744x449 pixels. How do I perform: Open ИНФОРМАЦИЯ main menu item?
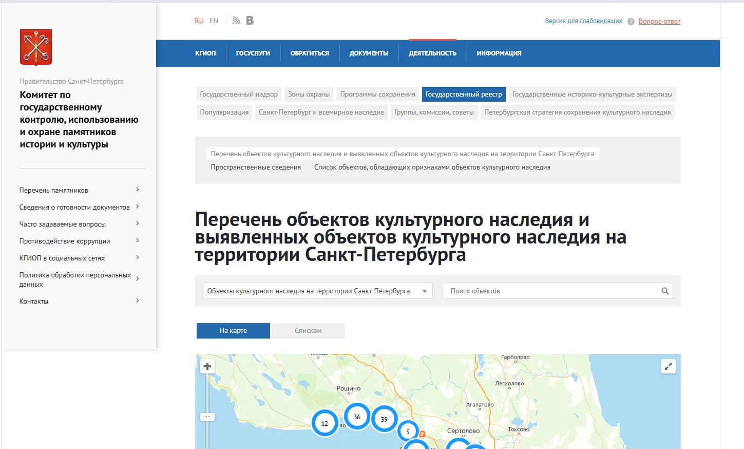499,53
